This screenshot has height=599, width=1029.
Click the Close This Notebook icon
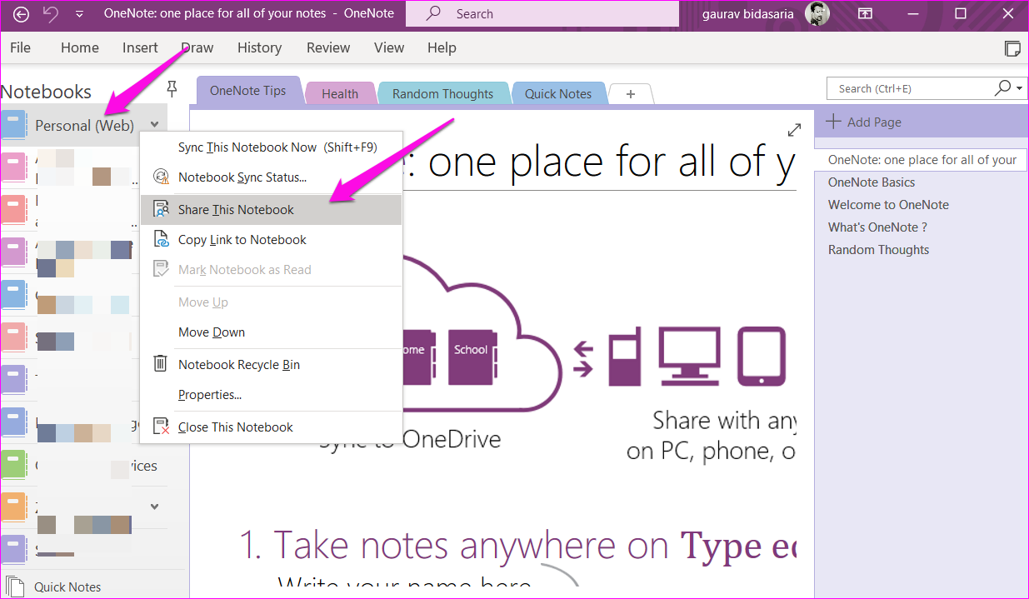point(162,427)
